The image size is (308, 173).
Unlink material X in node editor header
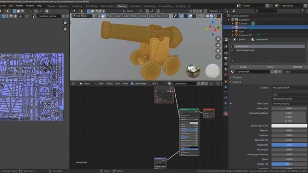click(x=206, y=84)
